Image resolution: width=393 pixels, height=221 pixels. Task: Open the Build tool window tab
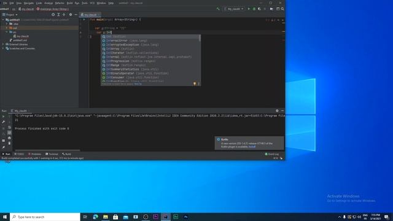[x=67, y=154]
